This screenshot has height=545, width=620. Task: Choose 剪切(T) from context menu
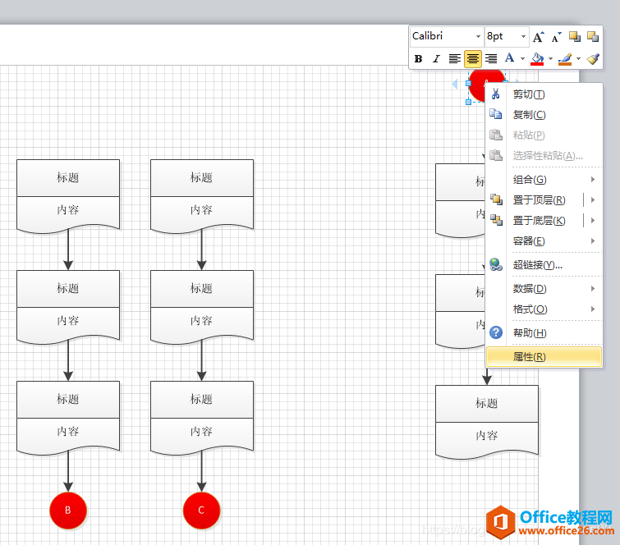[x=544, y=94]
